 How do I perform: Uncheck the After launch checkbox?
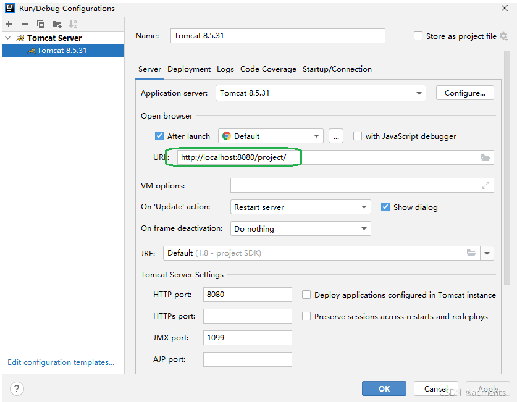click(x=159, y=136)
